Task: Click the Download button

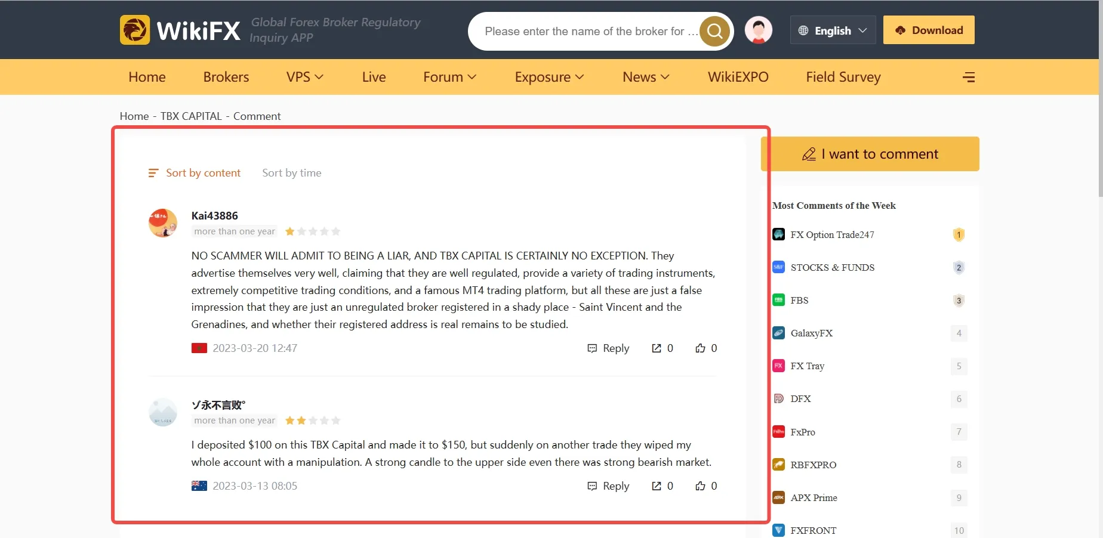Action: click(x=929, y=30)
